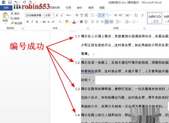Viewport: 169px width, 123px height.
Task: Switch to the 视图 ribbon tab
Action: pyautogui.click(x=102, y=8)
